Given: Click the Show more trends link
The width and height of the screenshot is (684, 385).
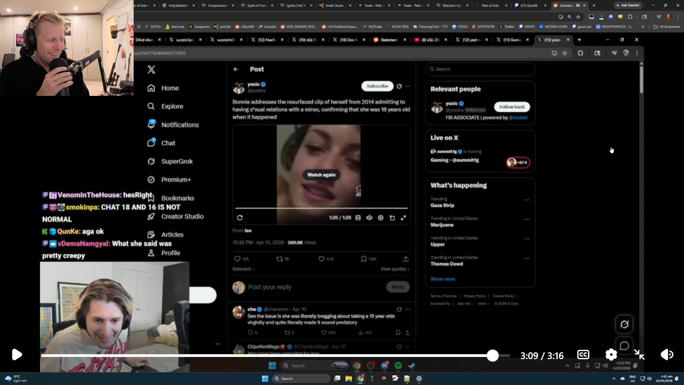Looking at the screenshot, I should coord(442,279).
